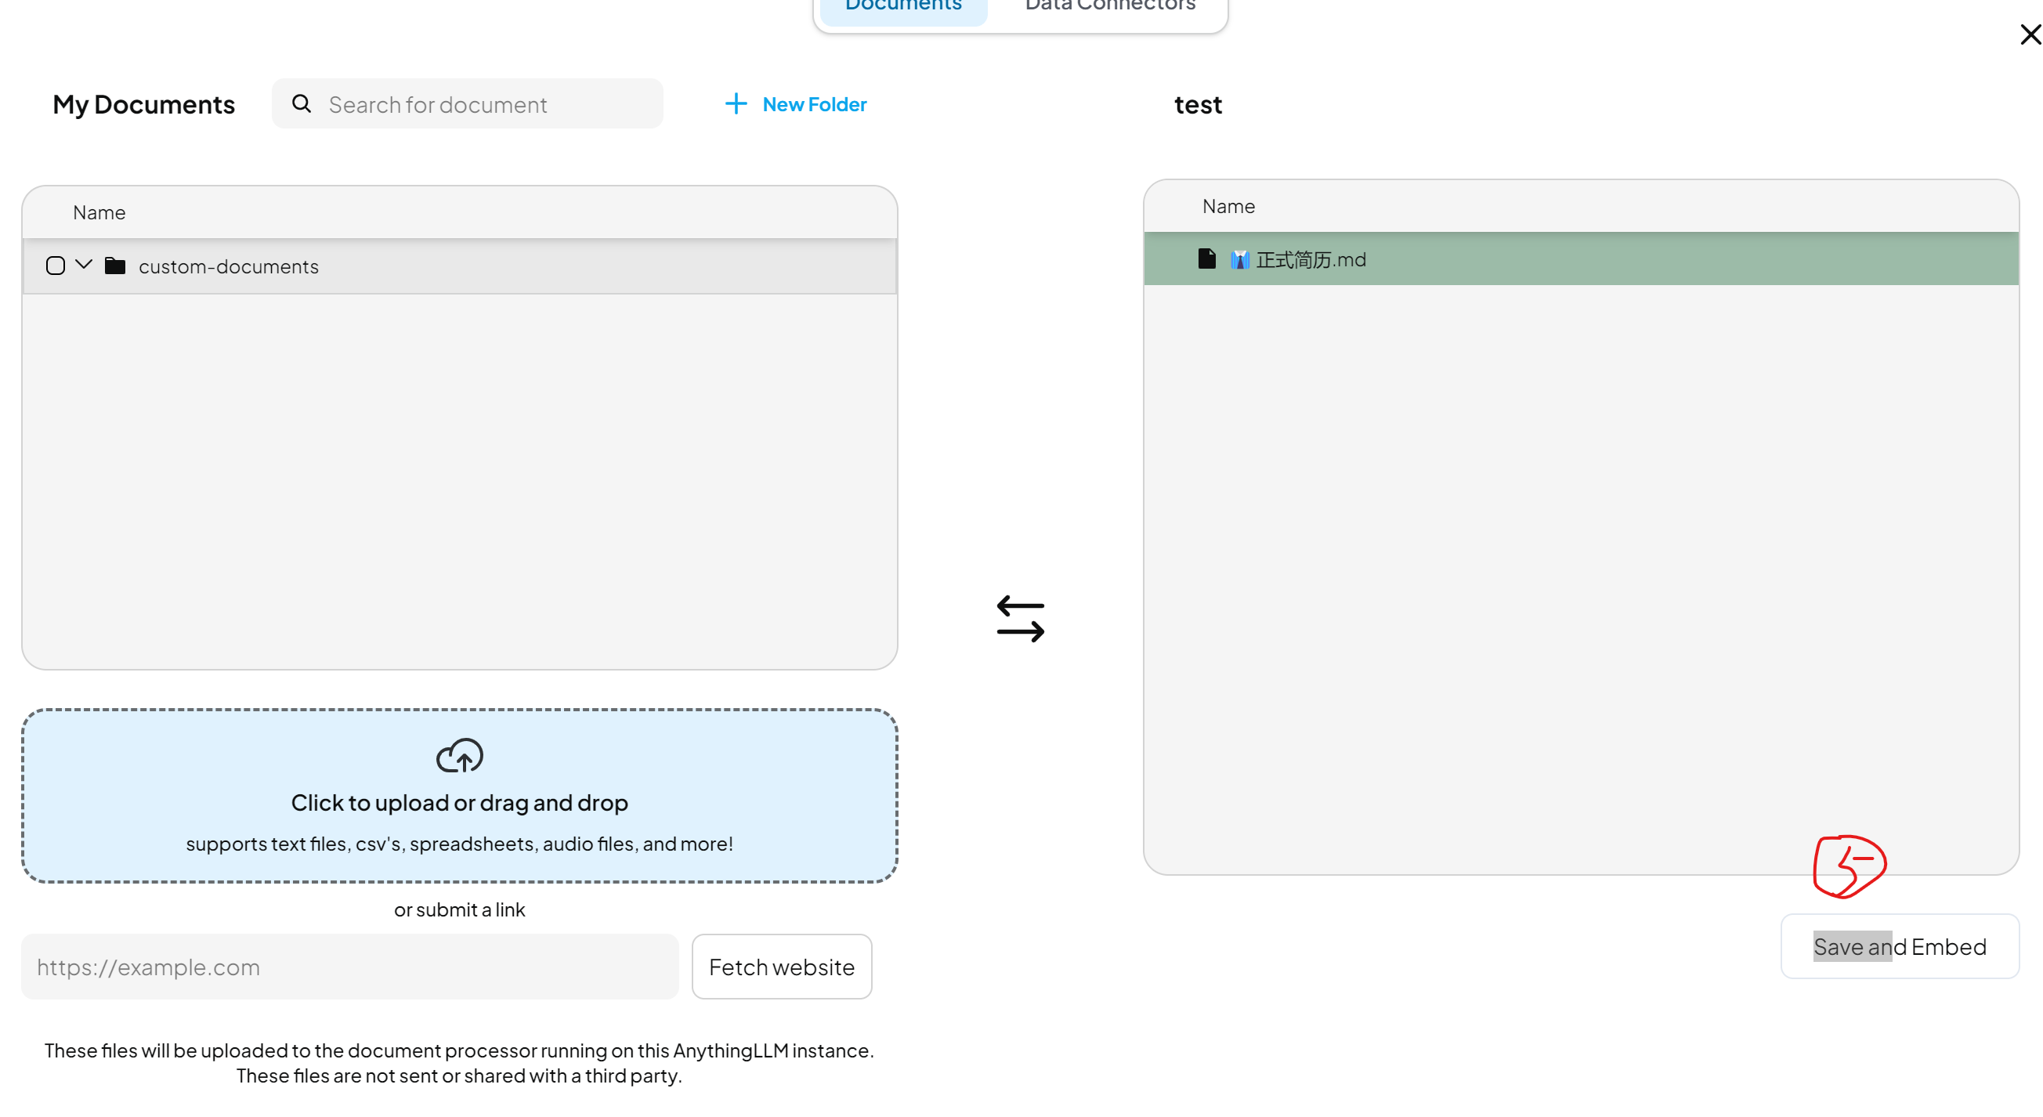Switch to the Documents tab
Viewport: 2043px width, 1117px height.
[902, 8]
